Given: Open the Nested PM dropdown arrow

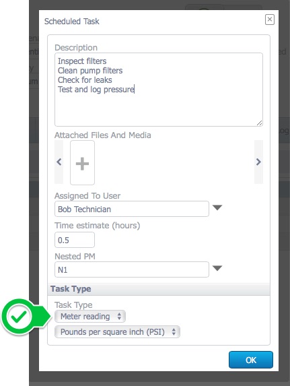Looking at the screenshot, I should (x=217, y=268).
